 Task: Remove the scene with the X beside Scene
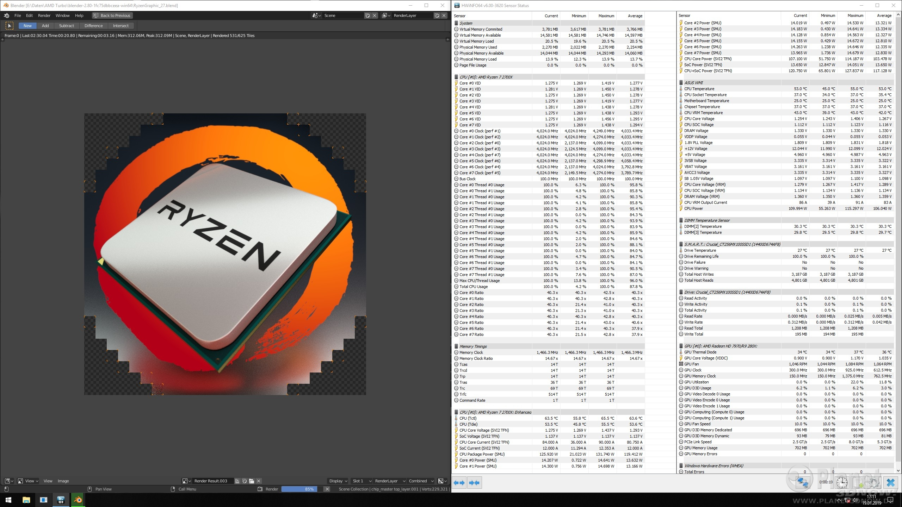tap(375, 15)
